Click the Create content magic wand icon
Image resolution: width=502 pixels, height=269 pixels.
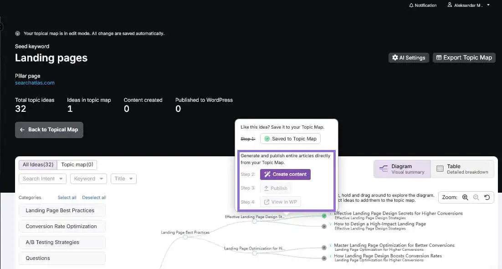click(267, 174)
